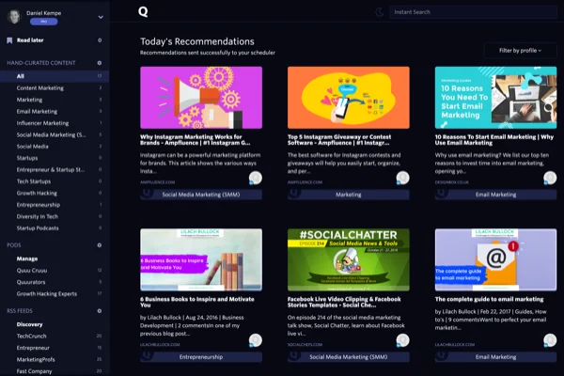Toggle dark mode moon icon
This screenshot has height=376, width=564.
[x=380, y=12]
